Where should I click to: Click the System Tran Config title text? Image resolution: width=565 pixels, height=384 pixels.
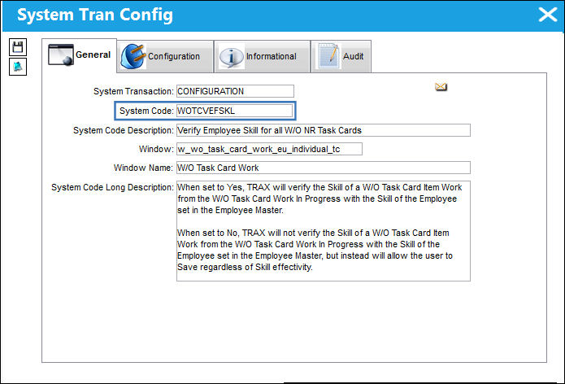95,15
